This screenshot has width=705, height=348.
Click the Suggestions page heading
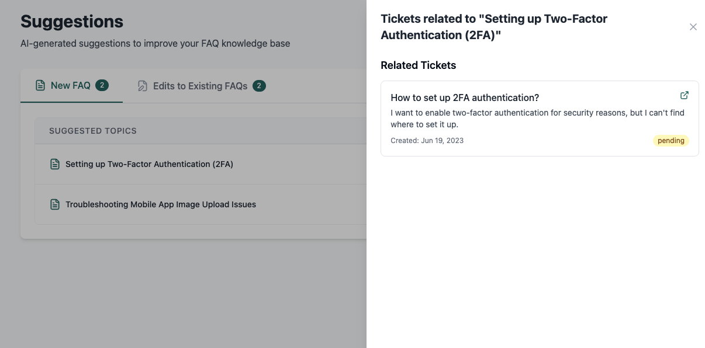pos(72,22)
